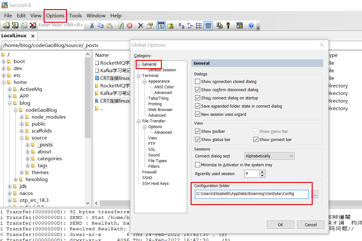This screenshot has height=241, width=362.
Task: Click the Cut scissors toolbar icon
Action: click(92, 26)
